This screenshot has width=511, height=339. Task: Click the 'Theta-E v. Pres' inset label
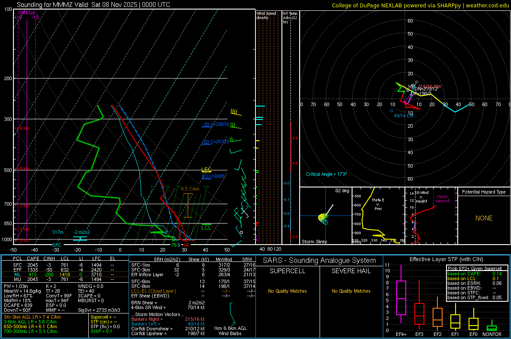coord(378,204)
